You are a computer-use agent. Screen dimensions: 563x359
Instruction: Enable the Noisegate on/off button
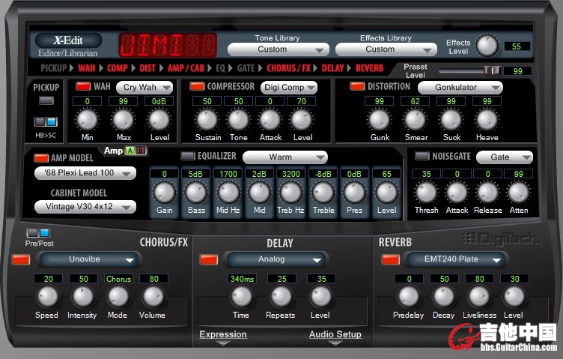(x=422, y=156)
